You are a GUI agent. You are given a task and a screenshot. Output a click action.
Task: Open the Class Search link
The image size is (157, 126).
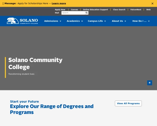point(119,10)
